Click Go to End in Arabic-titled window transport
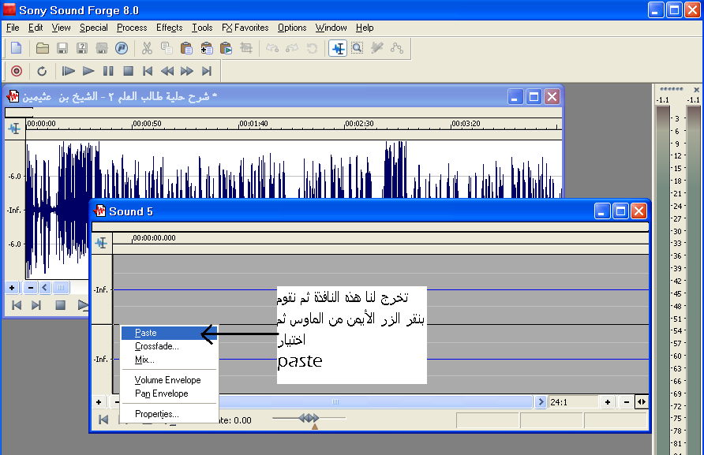704x455 pixels. point(36,305)
